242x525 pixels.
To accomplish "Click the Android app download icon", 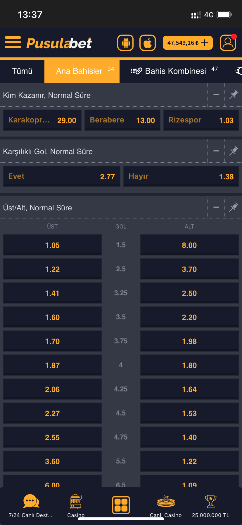I will click(125, 42).
